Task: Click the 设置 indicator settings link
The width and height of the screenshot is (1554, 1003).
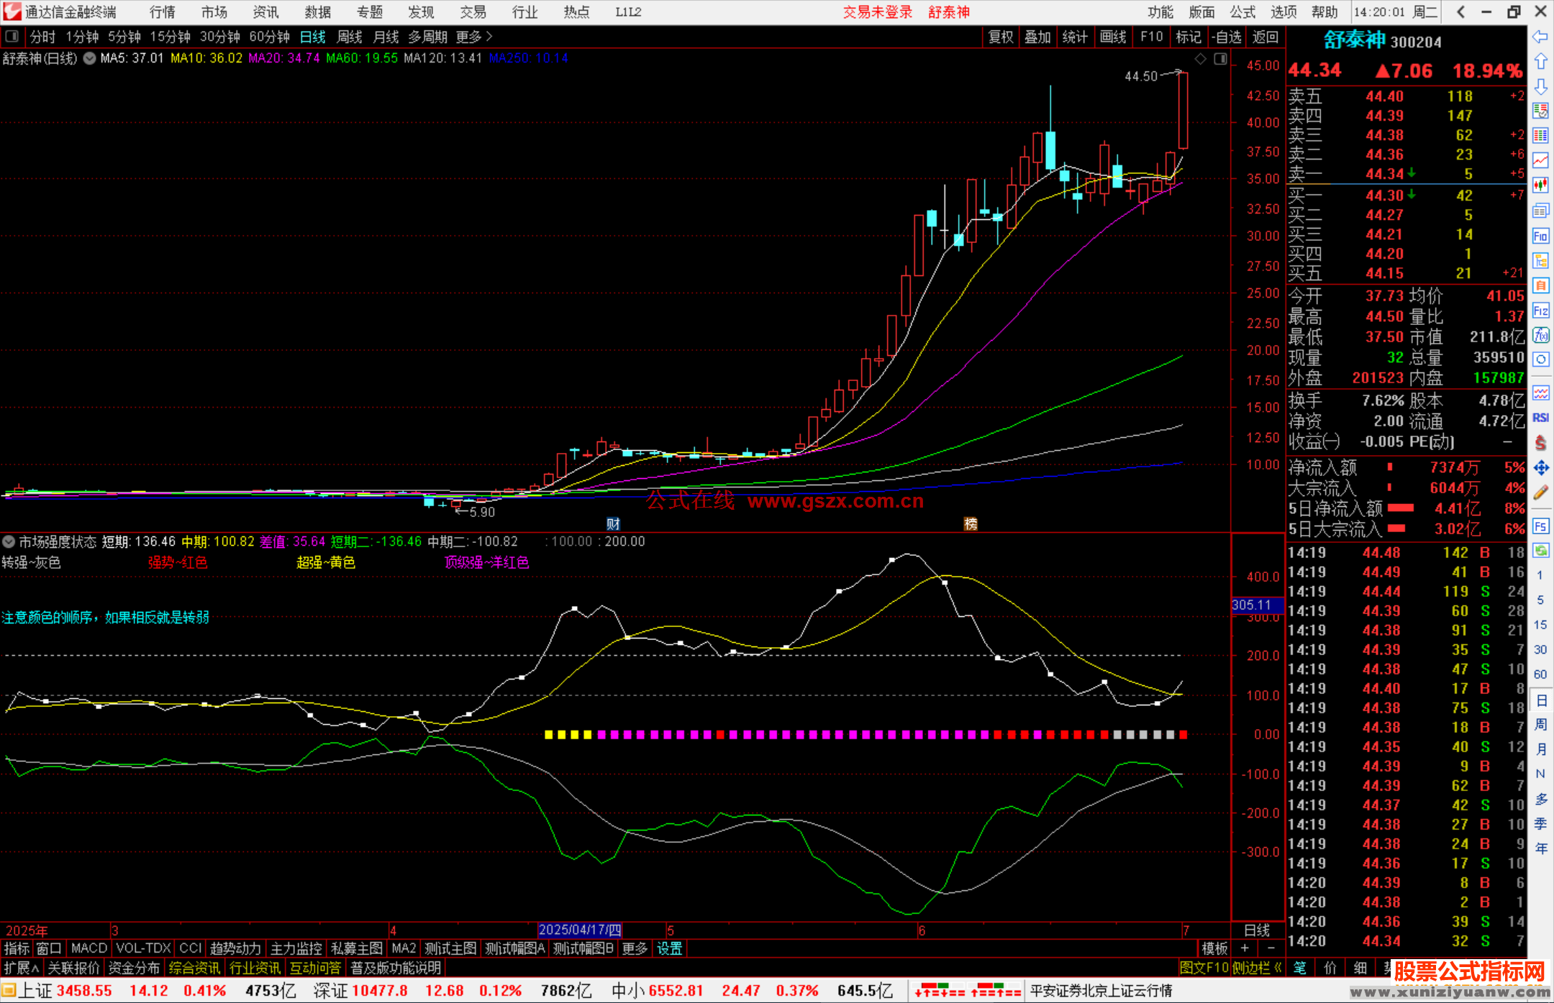Action: [x=669, y=948]
